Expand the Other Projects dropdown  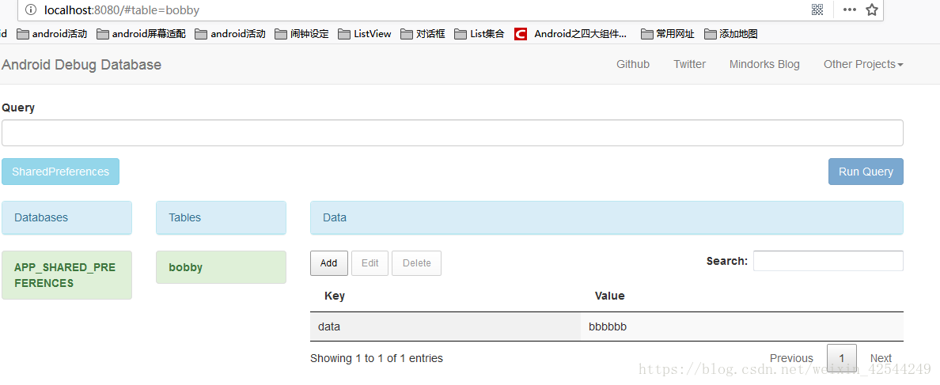coord(863,64)
